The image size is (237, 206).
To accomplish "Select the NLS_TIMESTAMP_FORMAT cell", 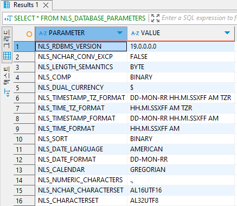I will [x=81, y=118].
